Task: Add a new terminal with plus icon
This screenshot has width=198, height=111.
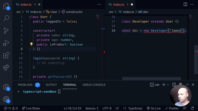Action: (x=164, y=85)
